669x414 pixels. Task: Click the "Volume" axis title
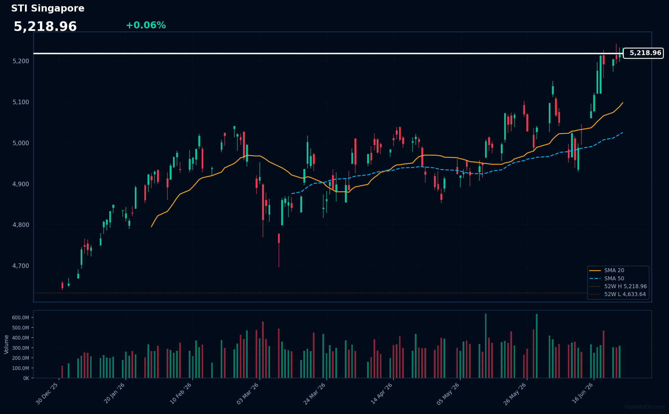(x=6, y=344)
